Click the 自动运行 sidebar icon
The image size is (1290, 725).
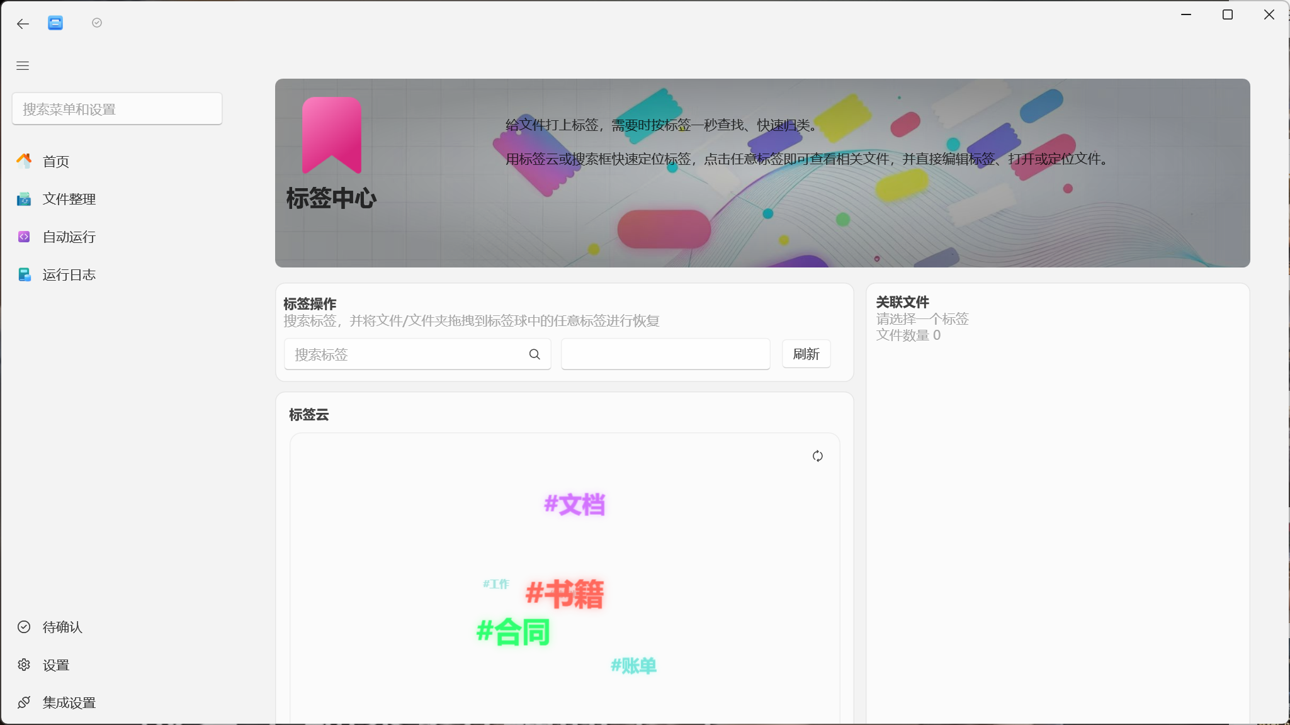click(x=24, y=237)
